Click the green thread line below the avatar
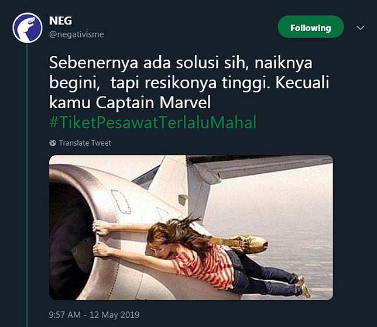This screenshot has width=377, height=327. [28, 175]
